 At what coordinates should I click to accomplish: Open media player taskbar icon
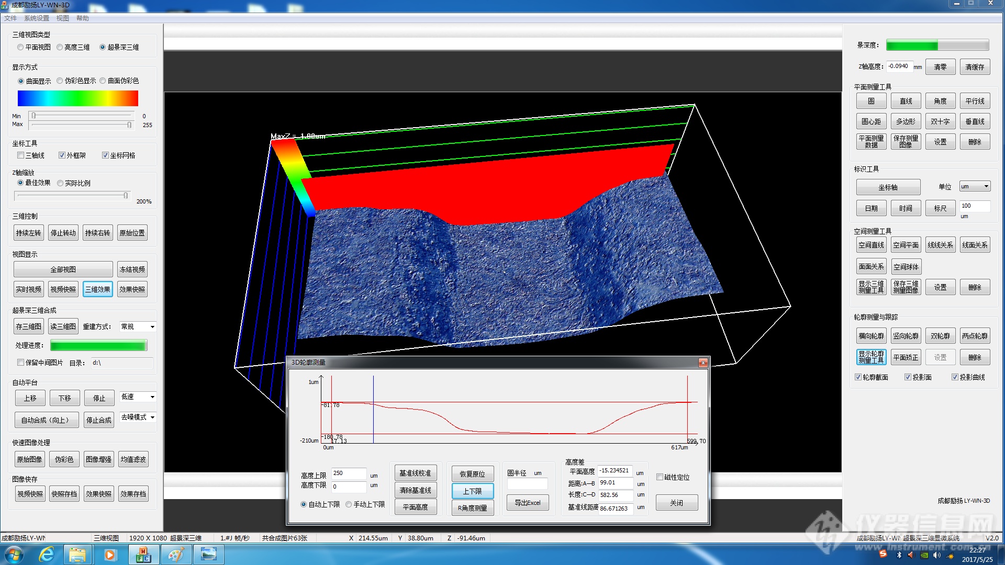pos(110,555)
